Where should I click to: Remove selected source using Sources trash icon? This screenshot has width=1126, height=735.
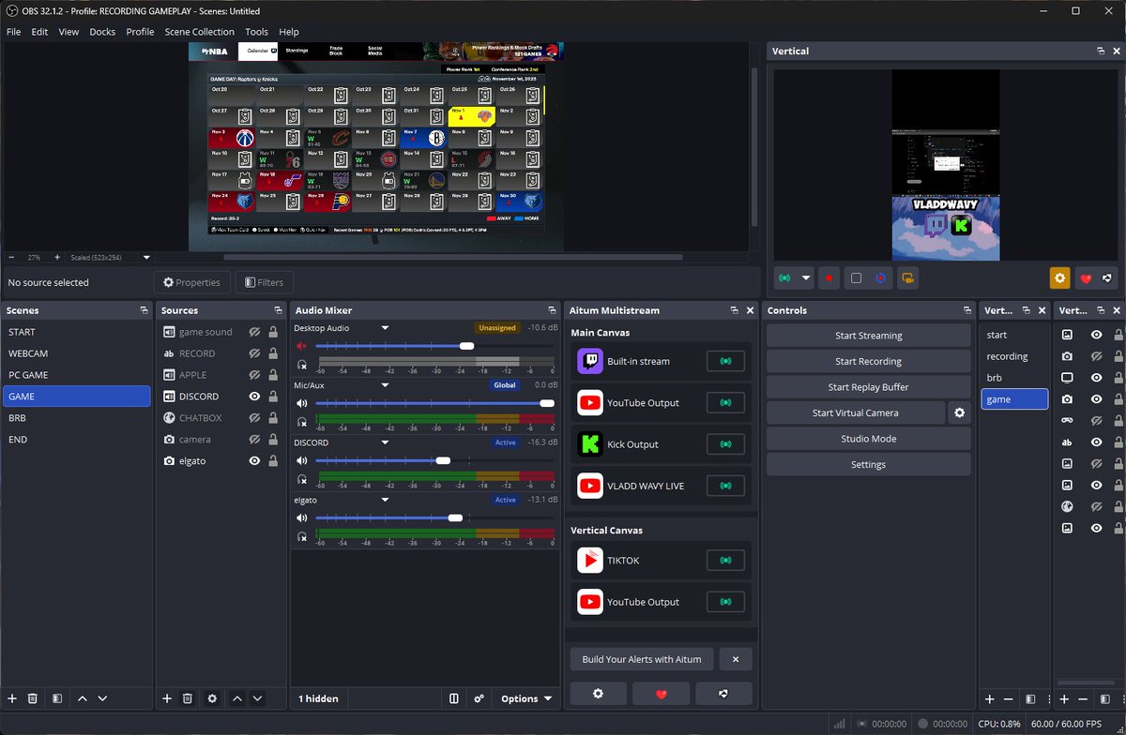(188, 698)
